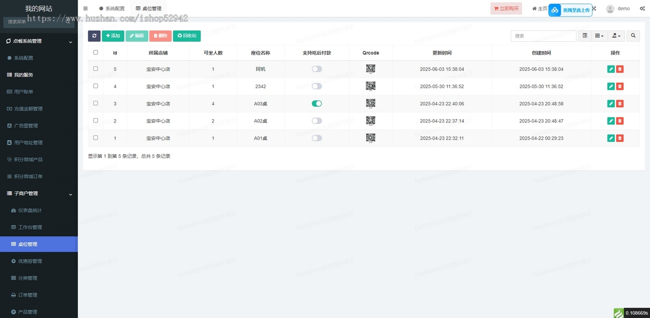This screenshot has height=318, width=650.
Task: Edit row with Id 5 using pencil icon
Action: (611, 69)
